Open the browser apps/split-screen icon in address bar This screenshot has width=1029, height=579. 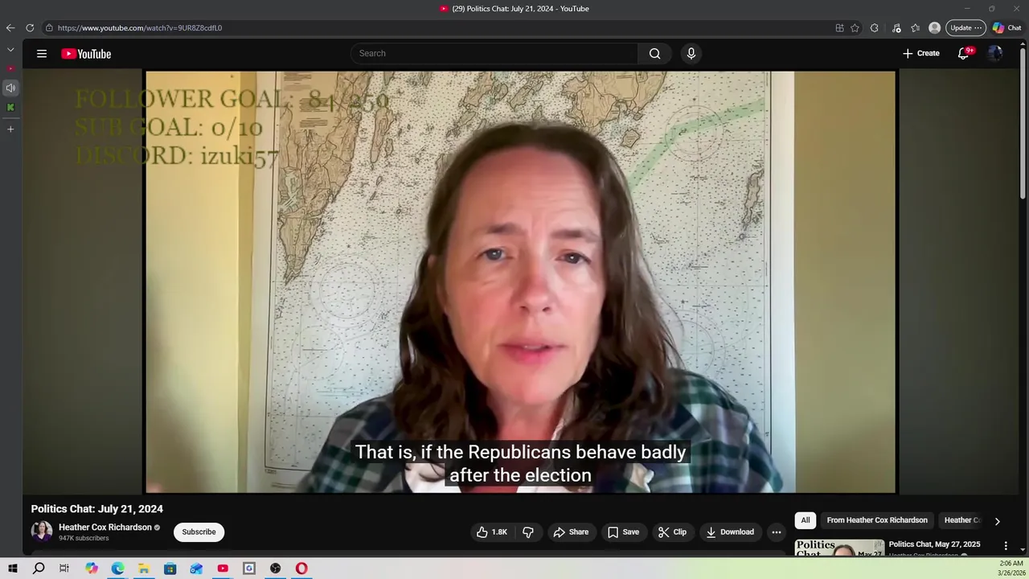pyautogui.click(x=839, y=27)
